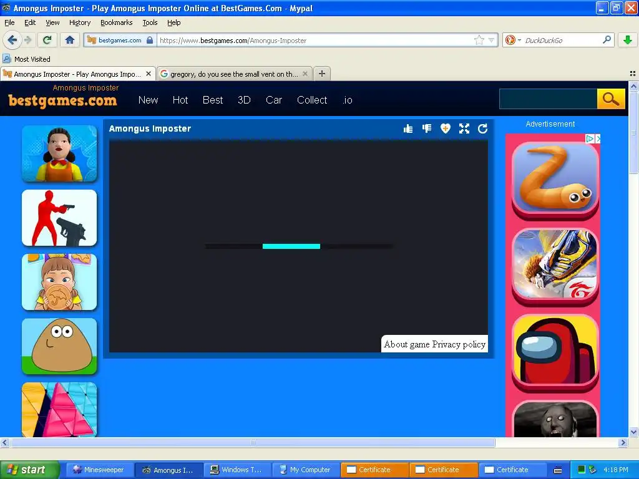
Task: Click the horizontal scrollbar right arrow
Action: click(623, 442)
